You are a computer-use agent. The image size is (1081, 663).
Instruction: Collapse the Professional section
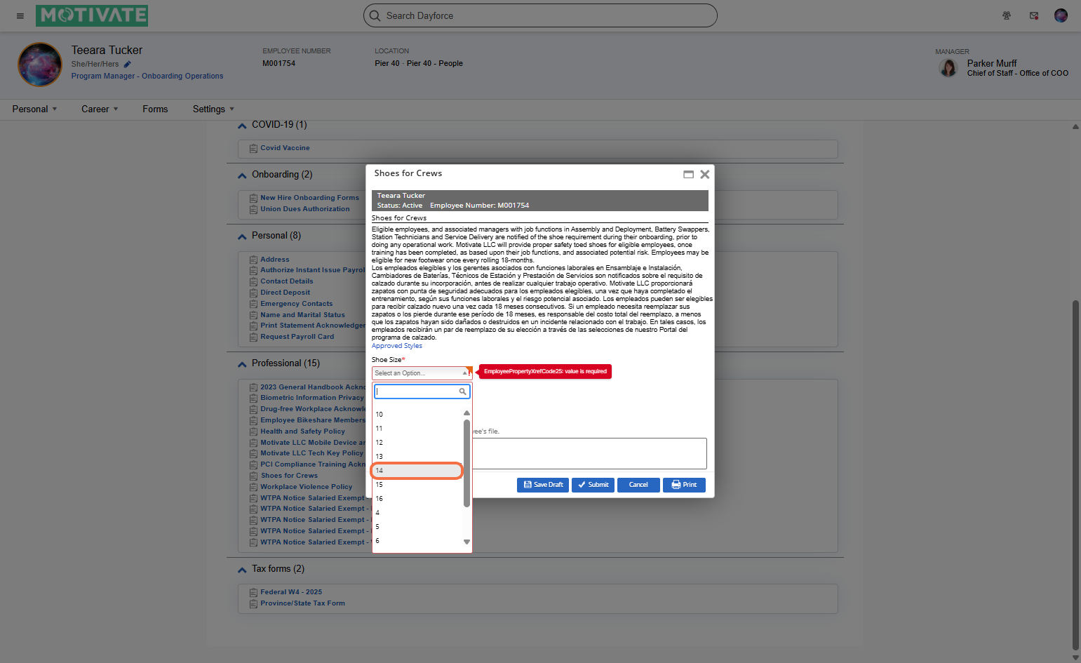point(242,364)
